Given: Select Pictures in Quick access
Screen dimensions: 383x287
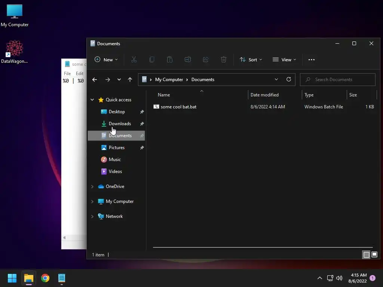Looking at the screenshot, I should 116,147.
